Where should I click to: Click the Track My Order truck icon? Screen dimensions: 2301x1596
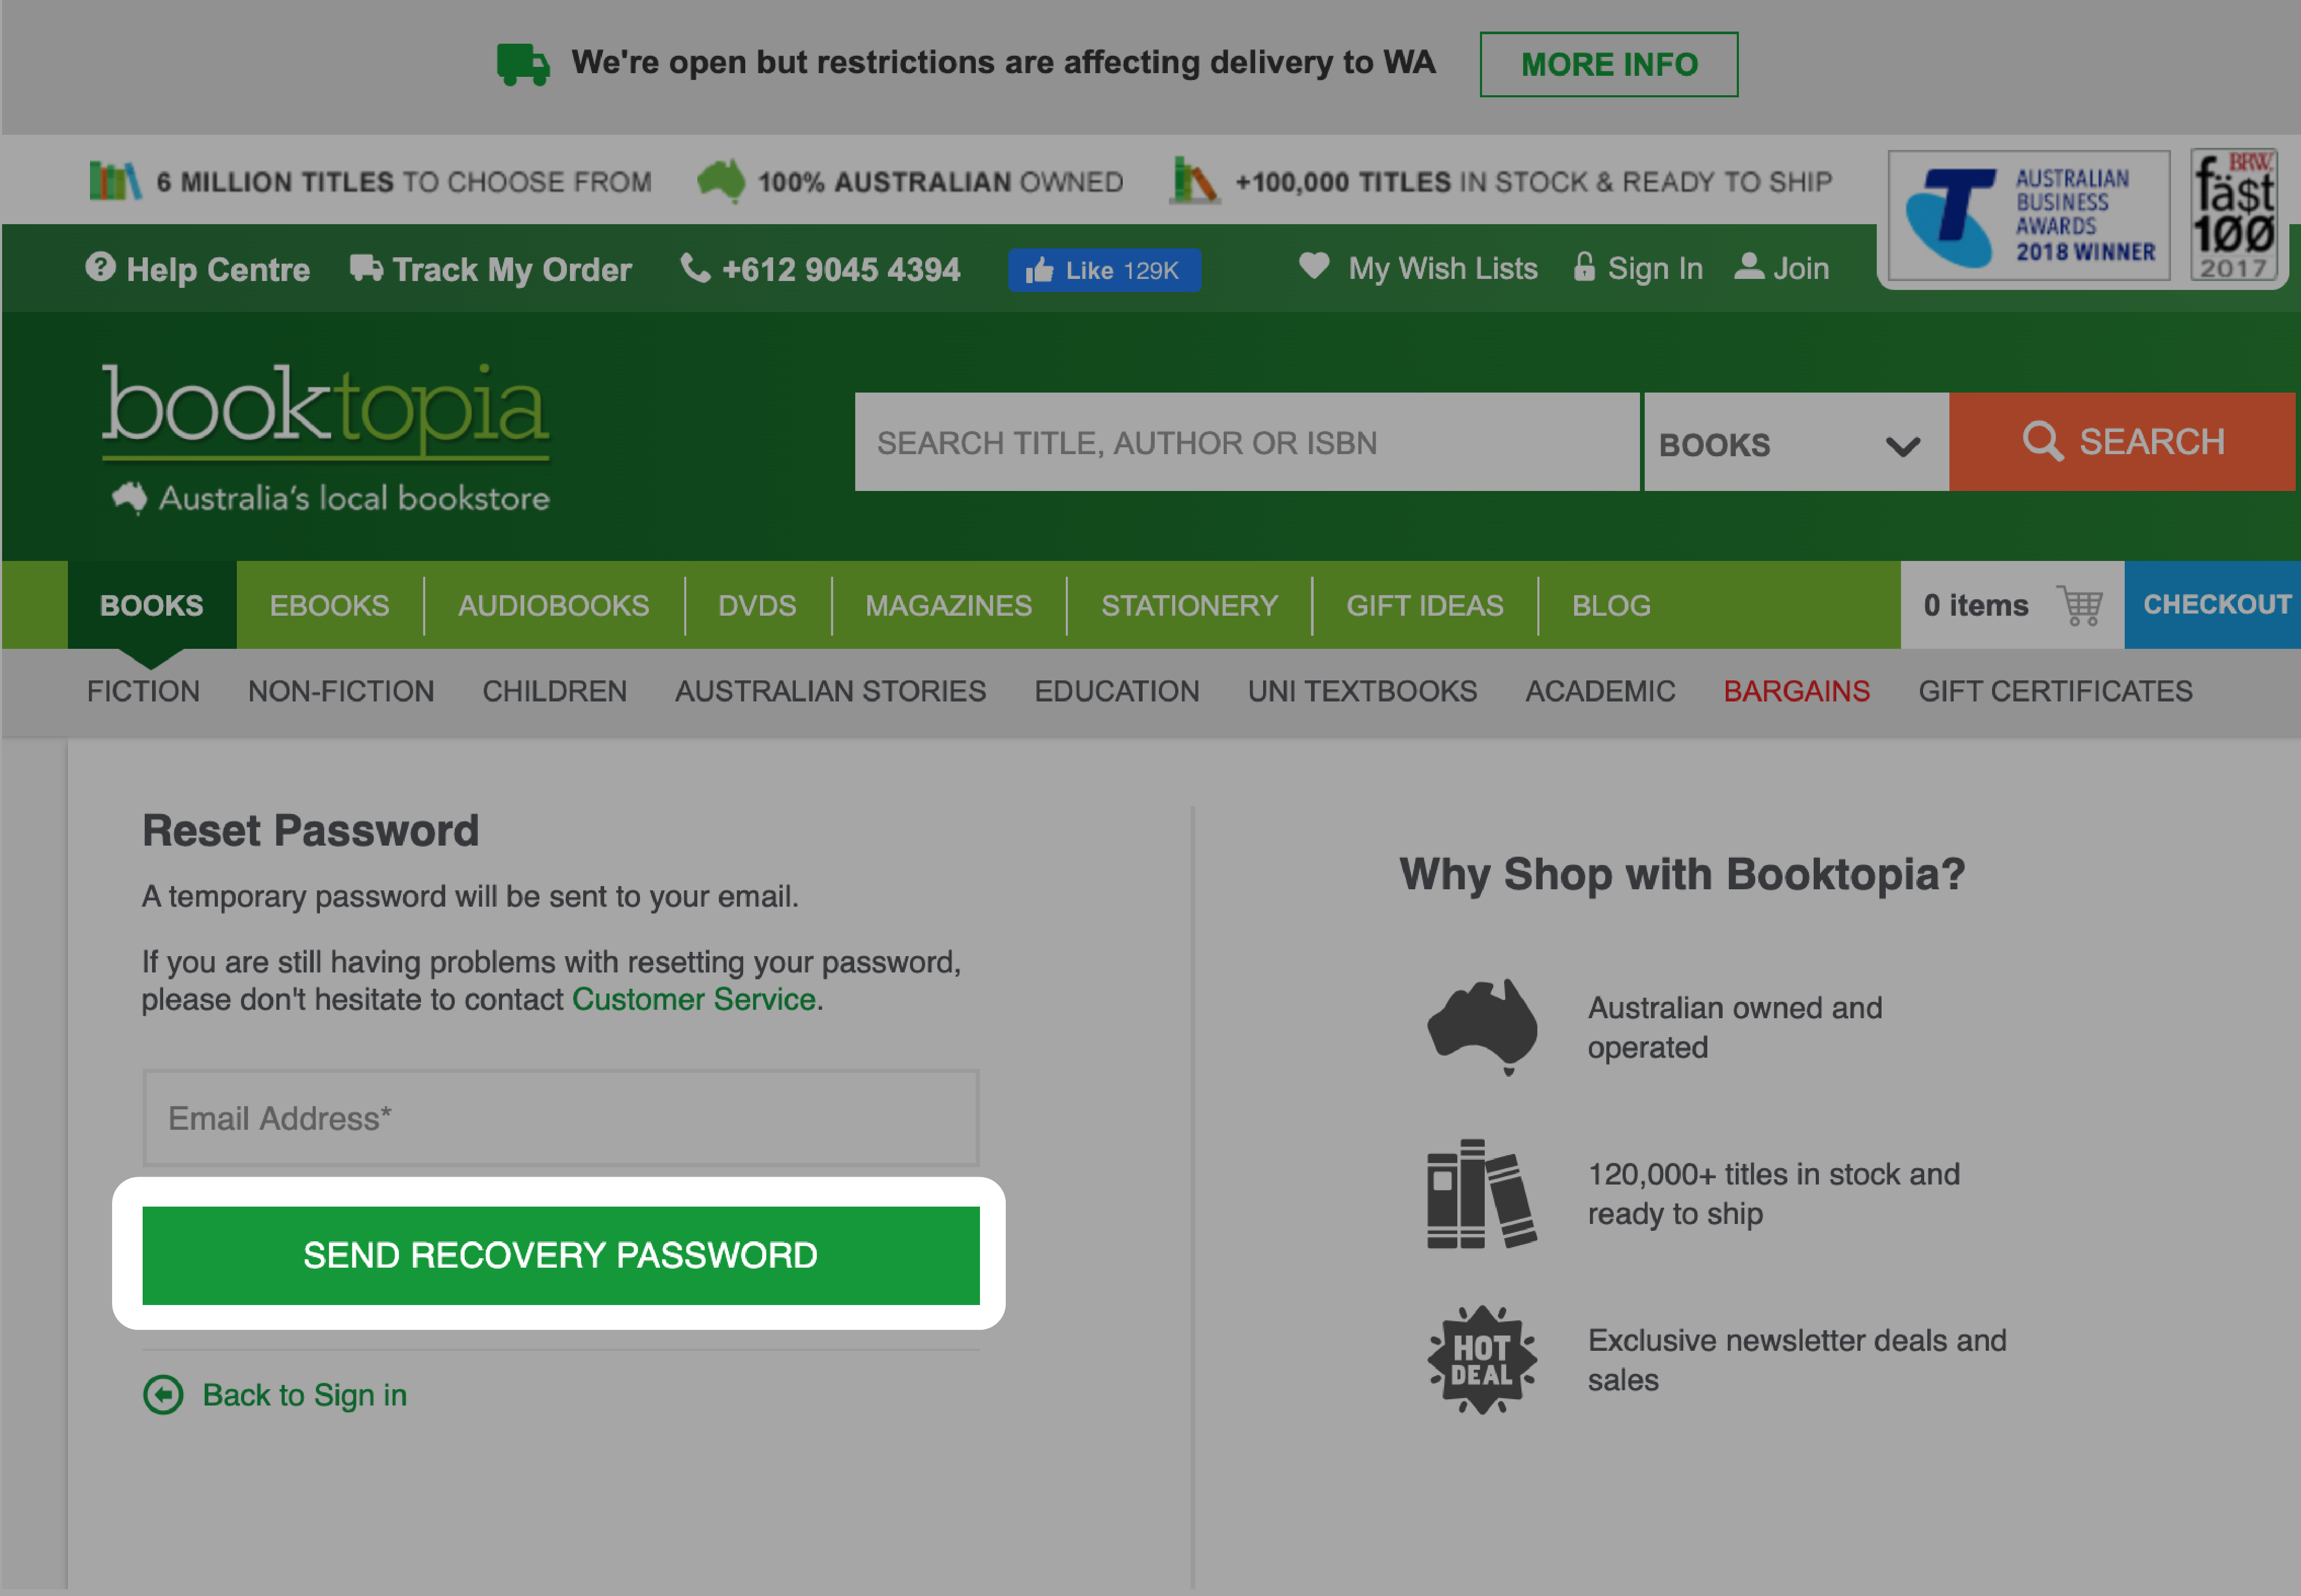[366, 268]
